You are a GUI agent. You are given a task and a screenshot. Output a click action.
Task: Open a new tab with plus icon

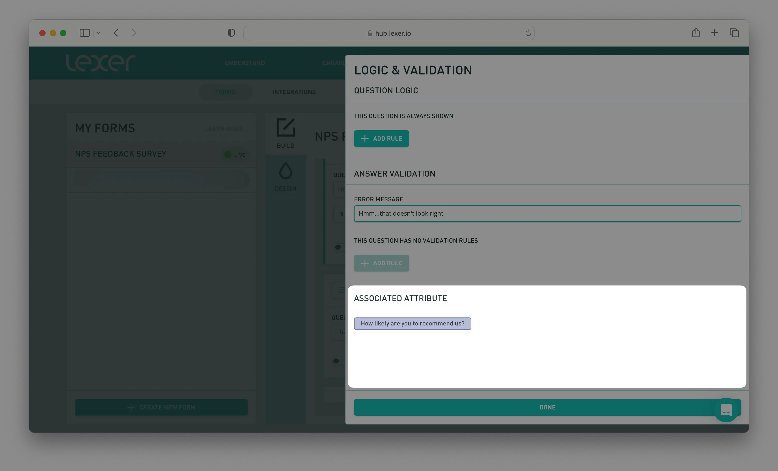pos(715,33)
